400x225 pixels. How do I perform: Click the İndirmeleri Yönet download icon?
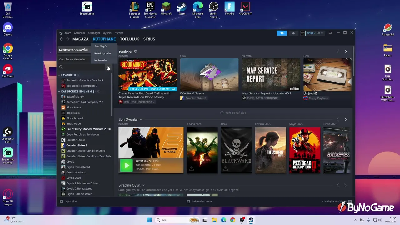[x=188, y=202]
